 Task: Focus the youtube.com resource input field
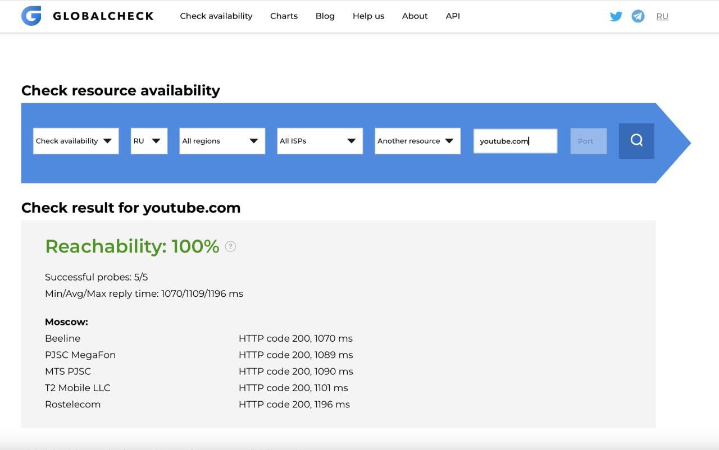click(515, 141)
